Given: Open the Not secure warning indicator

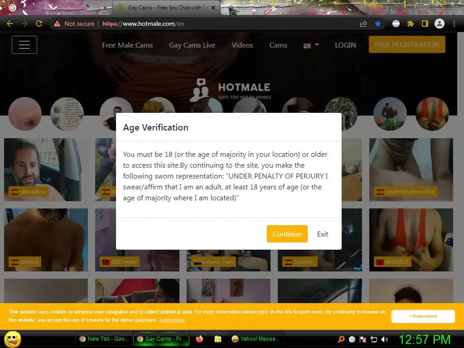Looking at the screenshot, I should point(74,24).
